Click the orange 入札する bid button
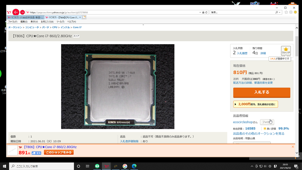 point(261,93)
